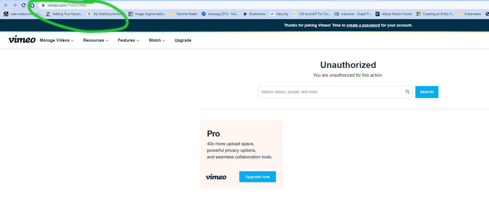Open the CM evolveIT bookmark
489x203 pixels.
[x=312, y=14]
